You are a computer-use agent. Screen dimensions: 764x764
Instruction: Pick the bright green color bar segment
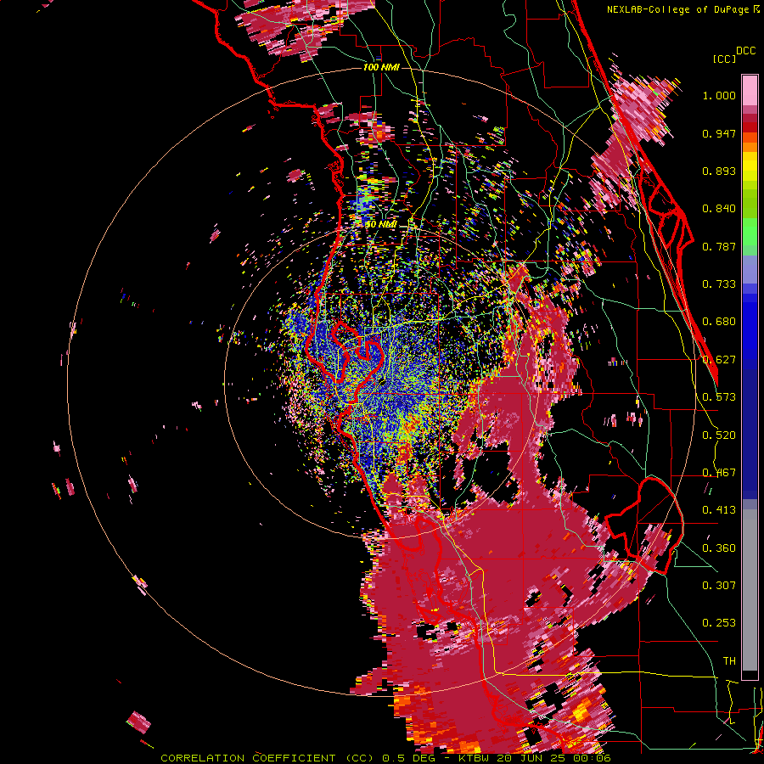[750, 232]
